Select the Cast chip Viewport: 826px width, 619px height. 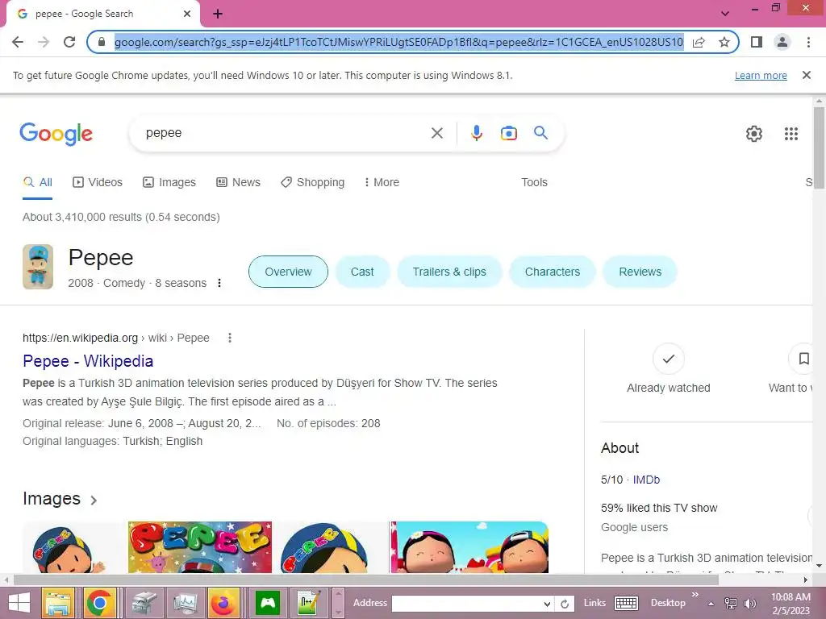(x=362, y=272)
